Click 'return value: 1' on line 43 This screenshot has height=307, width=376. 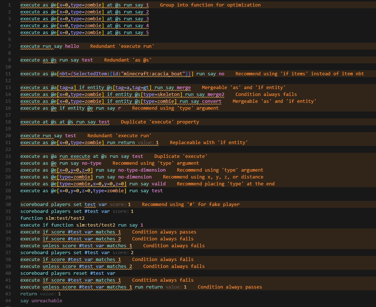41,294
